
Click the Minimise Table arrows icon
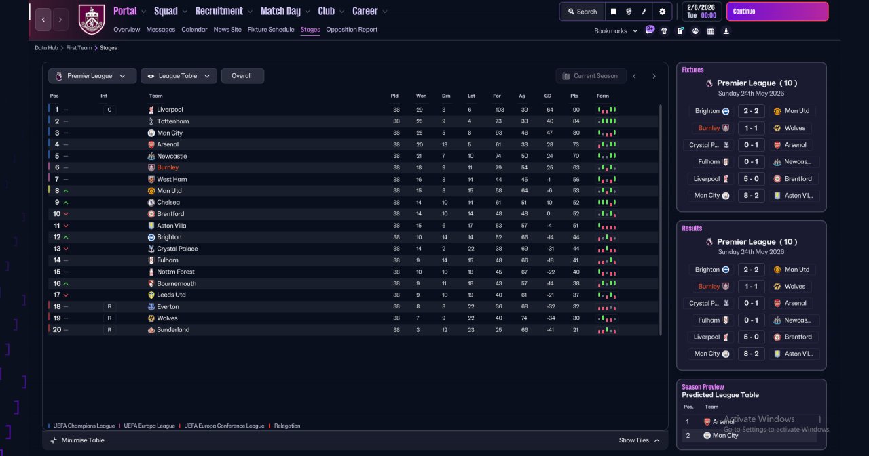click(x=54, y=440)
